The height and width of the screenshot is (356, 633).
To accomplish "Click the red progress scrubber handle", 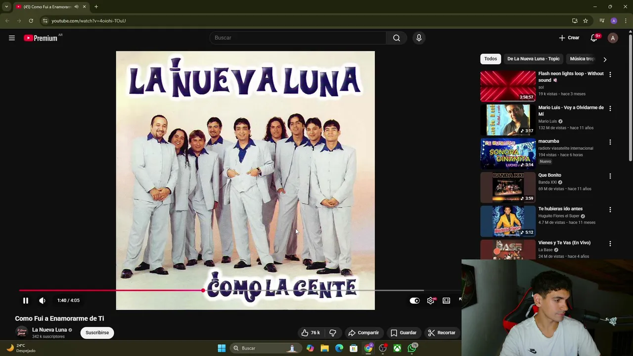I will coord(203,290).
